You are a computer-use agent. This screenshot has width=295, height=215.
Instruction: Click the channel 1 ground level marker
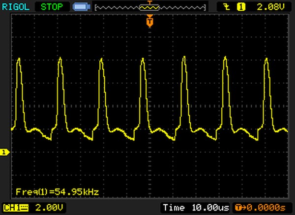[4, 153]
